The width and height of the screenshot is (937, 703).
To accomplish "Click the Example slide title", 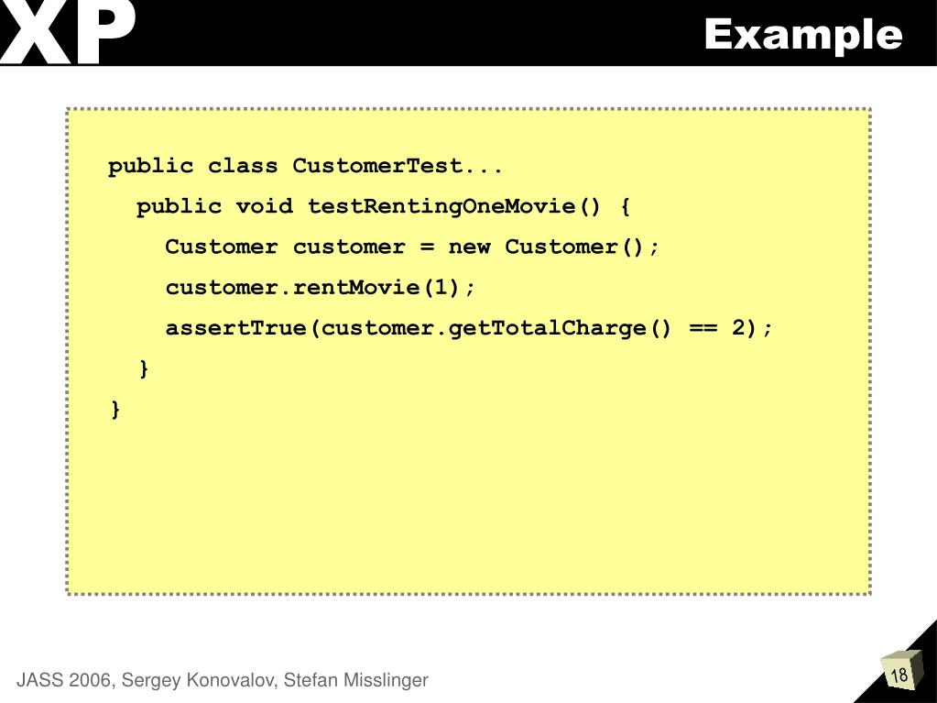I will click(802, 37).
